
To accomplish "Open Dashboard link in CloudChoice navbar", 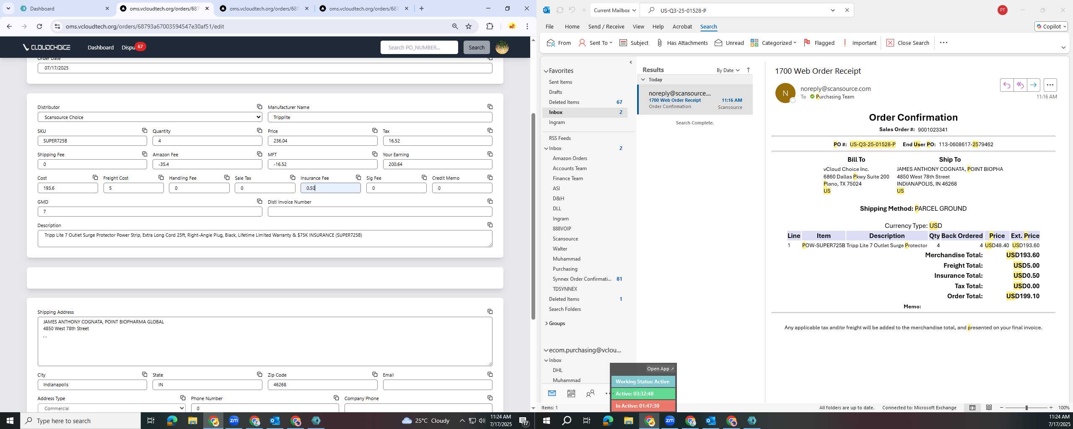I will pyautogui.click(x=101, y=47).
